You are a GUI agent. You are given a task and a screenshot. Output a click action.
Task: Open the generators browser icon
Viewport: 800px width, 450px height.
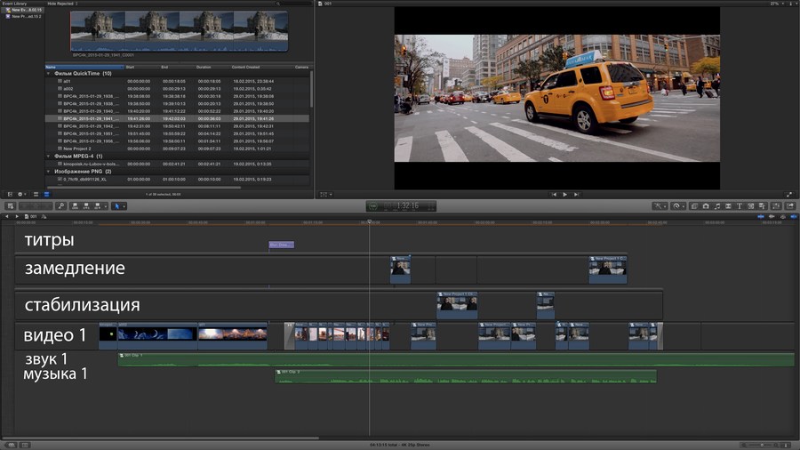[750, 206]
